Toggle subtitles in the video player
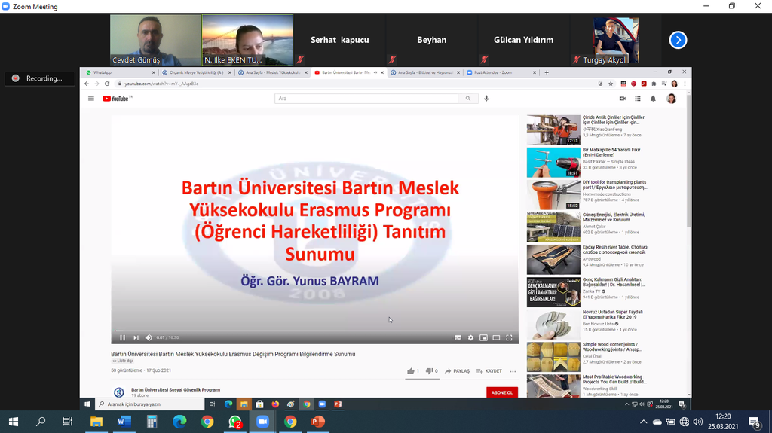This screenshot has height=433, width=772. click(x=458, y=337)
